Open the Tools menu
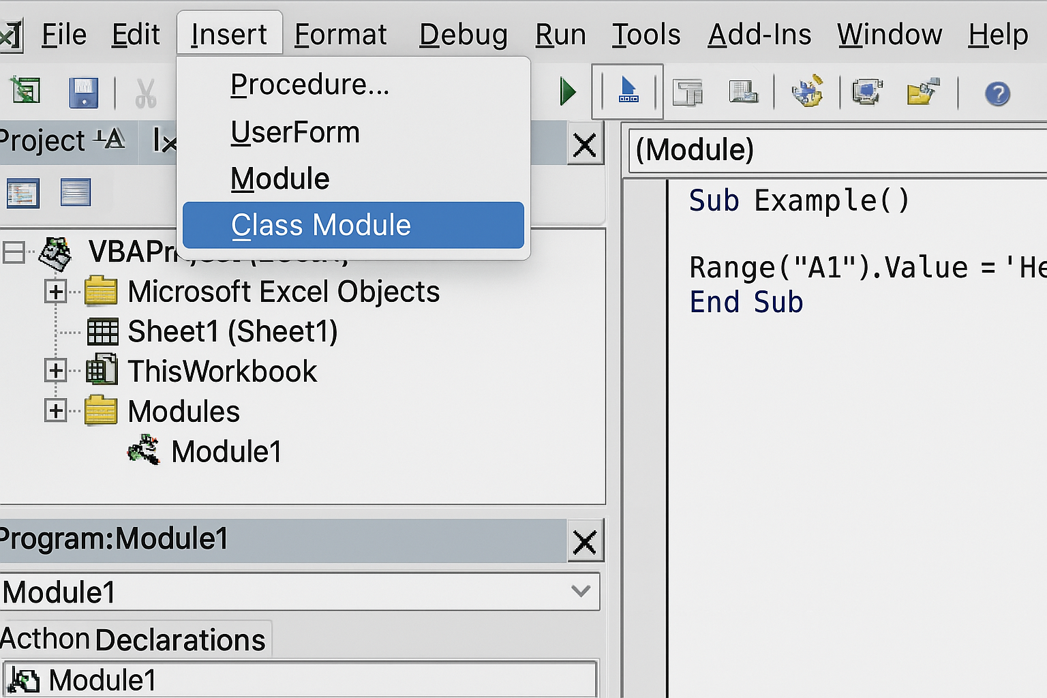Image resolution: width=1047 pixels, height=698 pixels. coord(646,34)
